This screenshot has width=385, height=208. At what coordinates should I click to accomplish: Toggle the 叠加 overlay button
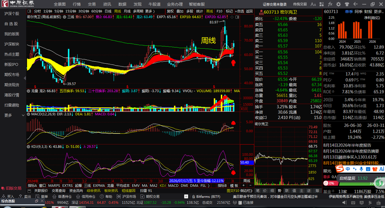pyautogui.click(x=180, y=11)
